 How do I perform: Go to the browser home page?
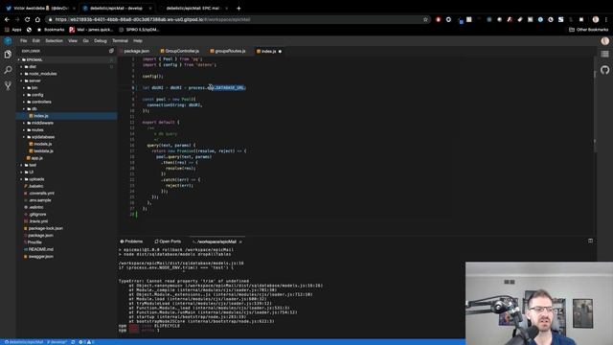[x=37, y=19]
